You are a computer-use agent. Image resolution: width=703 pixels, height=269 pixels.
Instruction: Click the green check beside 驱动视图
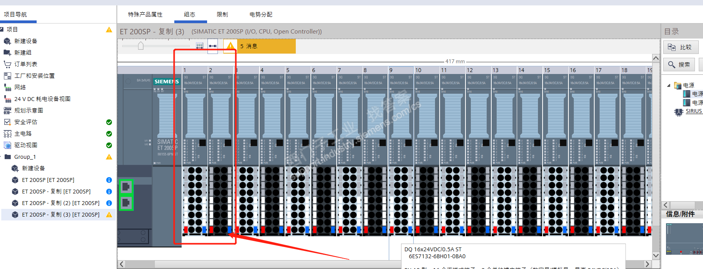point(109,145)
